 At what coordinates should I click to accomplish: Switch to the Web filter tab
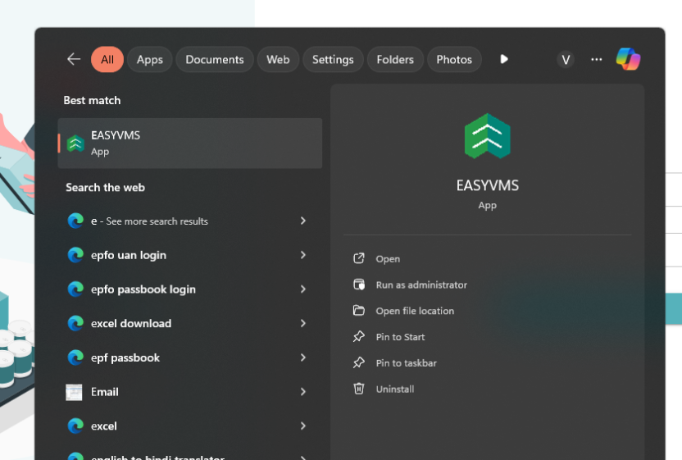point(278,60)
